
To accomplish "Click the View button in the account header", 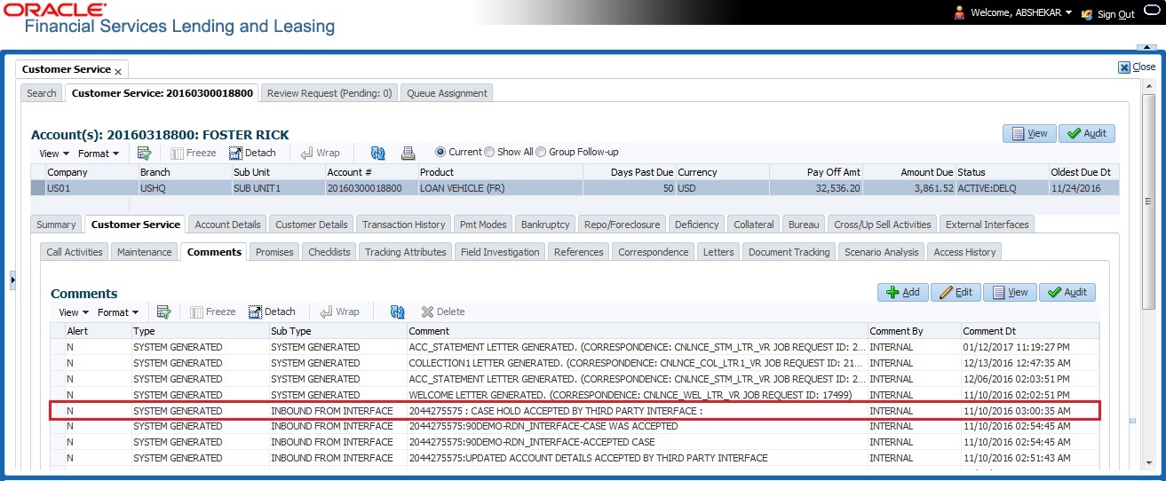I will pyautogui.click(x=1028, y=133).
